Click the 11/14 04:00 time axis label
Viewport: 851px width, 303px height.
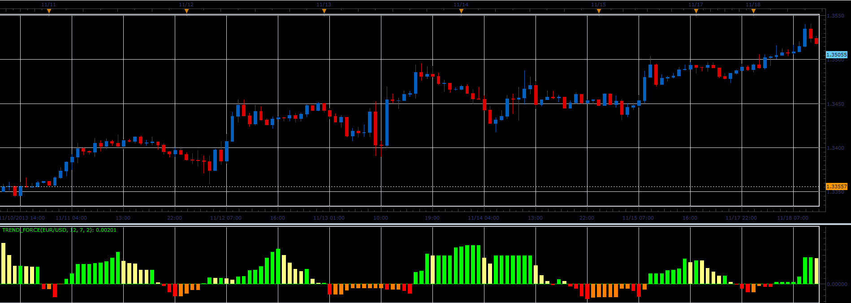pyautogui.click(x=484, y=218)
